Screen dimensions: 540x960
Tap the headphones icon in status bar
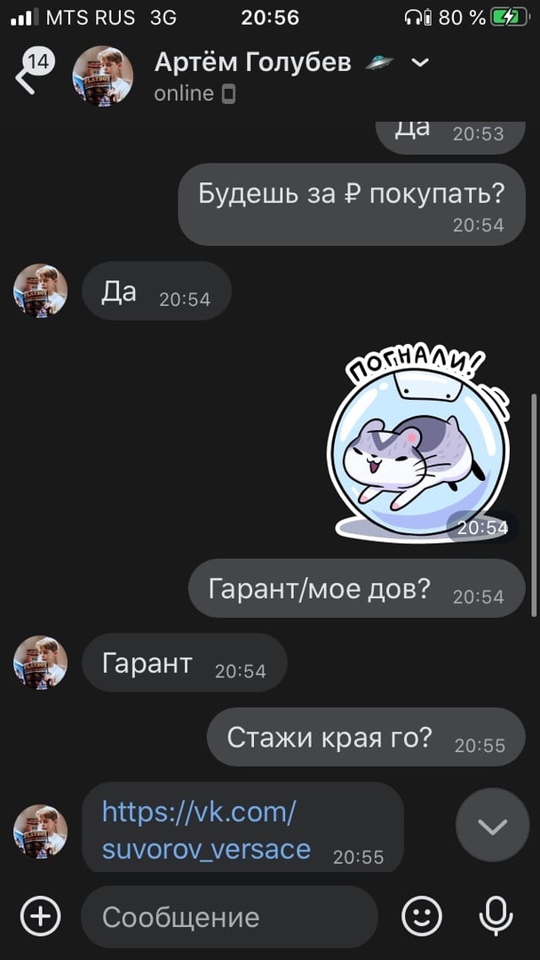coord(414,18)
